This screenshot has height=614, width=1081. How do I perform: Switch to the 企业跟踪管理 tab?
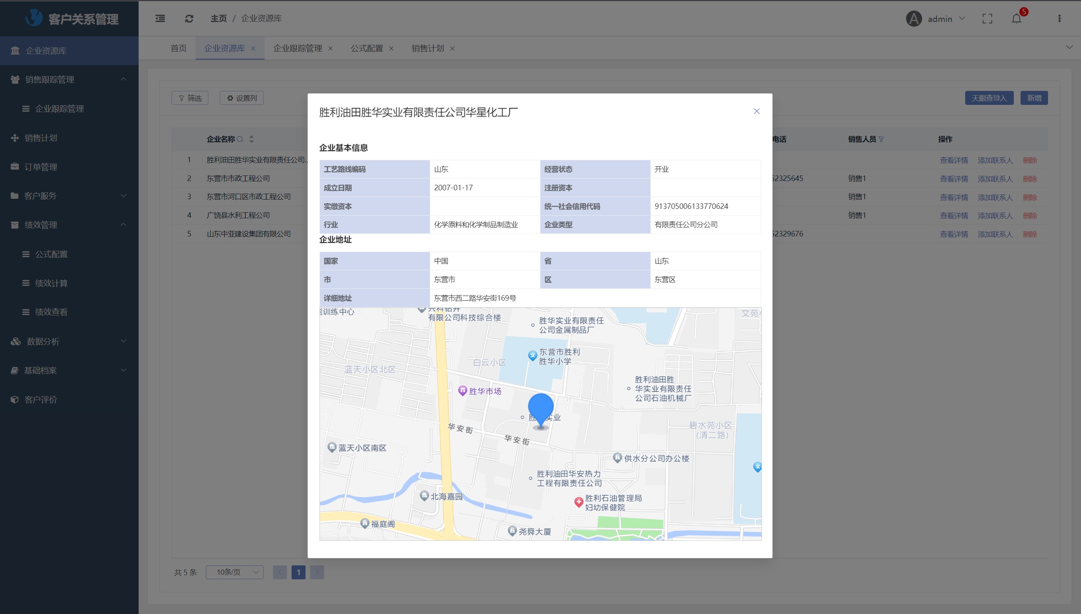pos(298,48)
